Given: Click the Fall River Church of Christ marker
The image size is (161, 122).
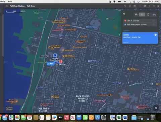Looking at the screenshot, I should (x=89, y=61).
